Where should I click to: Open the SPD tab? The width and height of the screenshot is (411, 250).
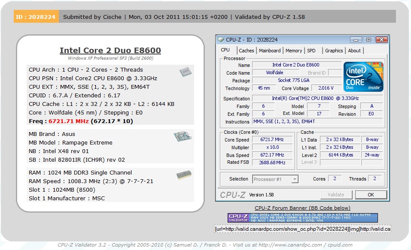click(x=311, y=51)
